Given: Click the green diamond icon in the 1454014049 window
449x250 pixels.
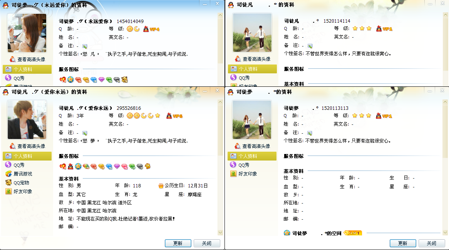Looking at the screenshot, I should pyautogui.click(x=109, y=80).
